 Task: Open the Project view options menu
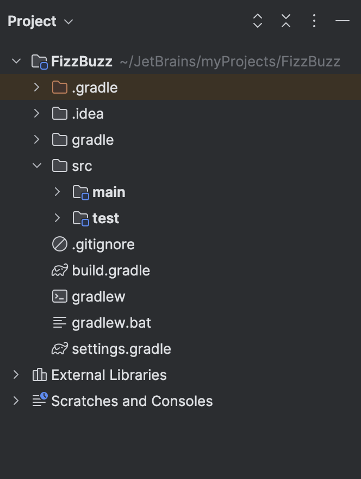coord(314,21)
